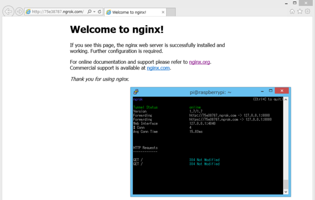Follow the nginx.com link
The width and height of the screenshot is (315, 200).
click(158, 68)
